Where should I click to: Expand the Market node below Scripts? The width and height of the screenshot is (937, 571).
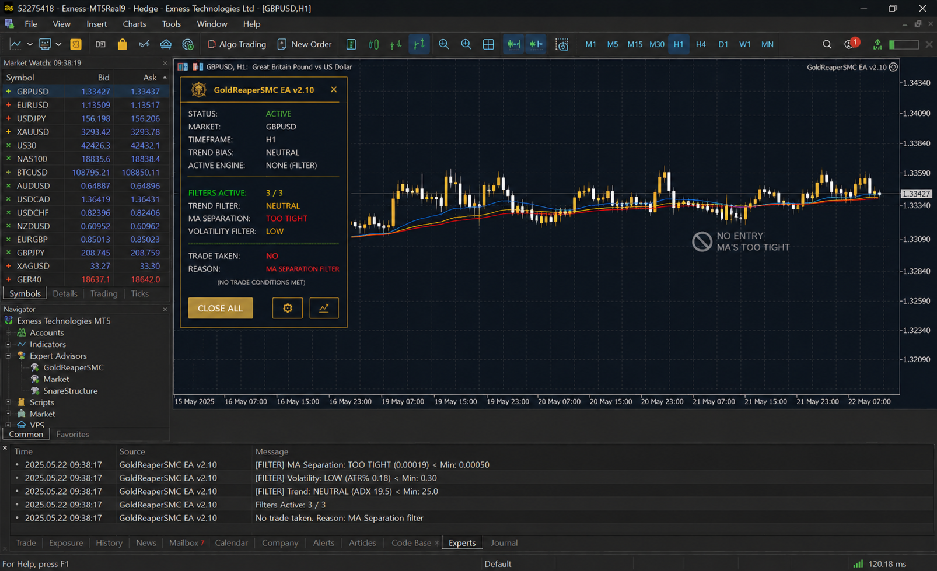(x=8, y=414)
